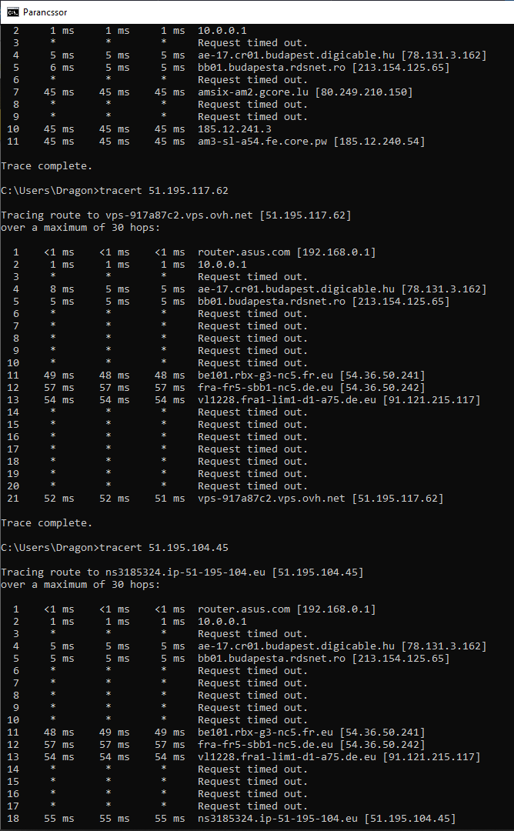Click the [185.12.240.54] IP address
This screenshot has height=831, width=514.
pyautogui.click(x=379, y=142)
